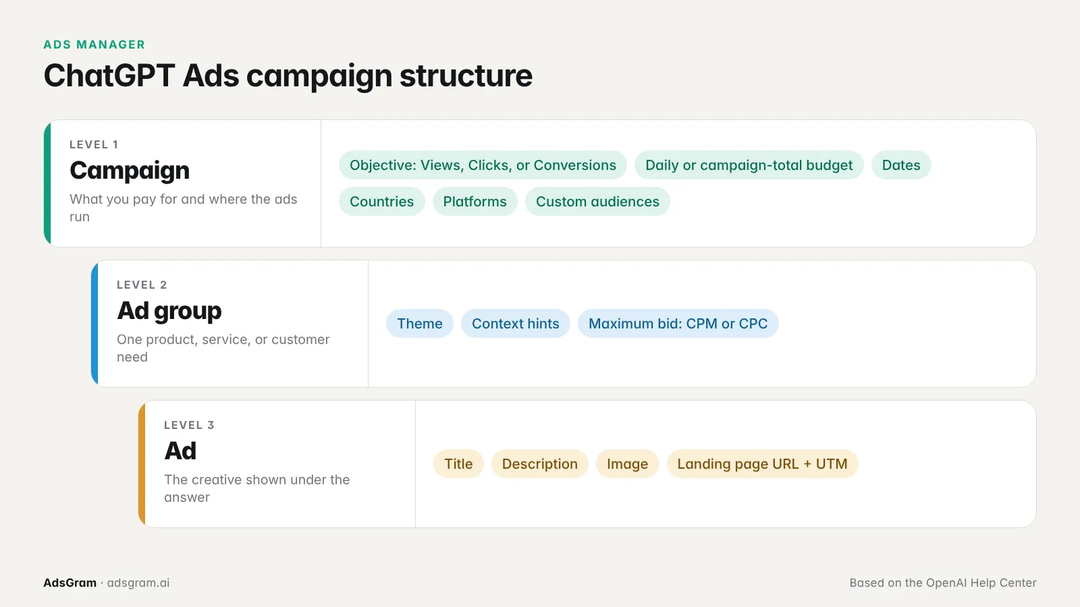Click the 'ChatGPT Ads campaign structure' heading

288,76
